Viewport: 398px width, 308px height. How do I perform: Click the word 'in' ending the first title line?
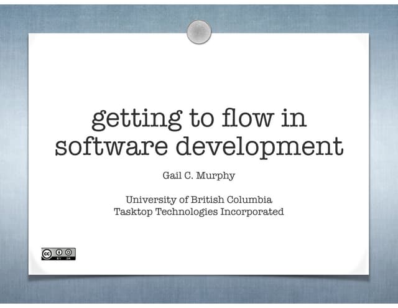click(294, 118)
